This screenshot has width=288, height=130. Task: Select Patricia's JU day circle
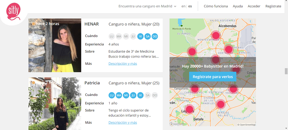tap(133, 96)
